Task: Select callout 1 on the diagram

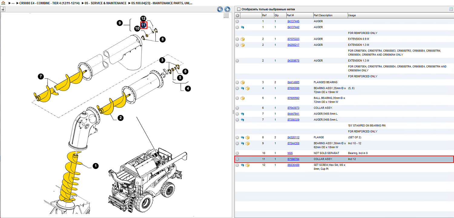Action: (95, 166)
